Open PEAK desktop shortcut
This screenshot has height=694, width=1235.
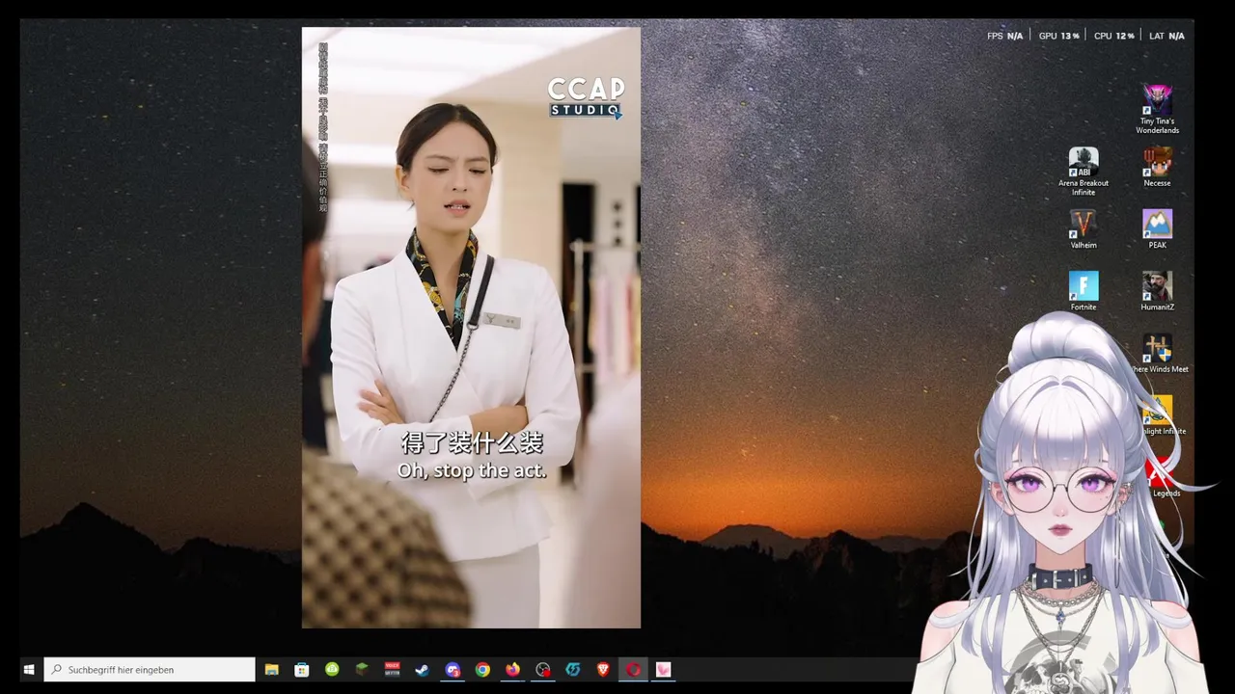click(1157, 229)
